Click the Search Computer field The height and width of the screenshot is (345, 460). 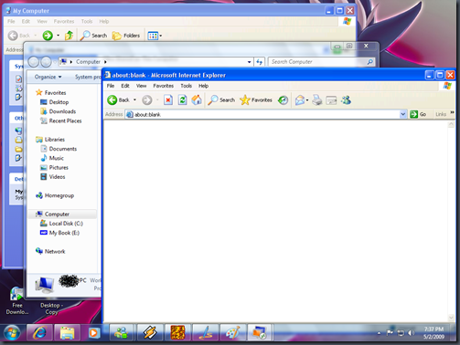pos(321,62)
